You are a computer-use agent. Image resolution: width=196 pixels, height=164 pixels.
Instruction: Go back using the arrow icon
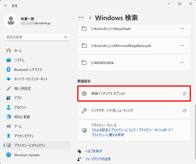coord(5,6)
